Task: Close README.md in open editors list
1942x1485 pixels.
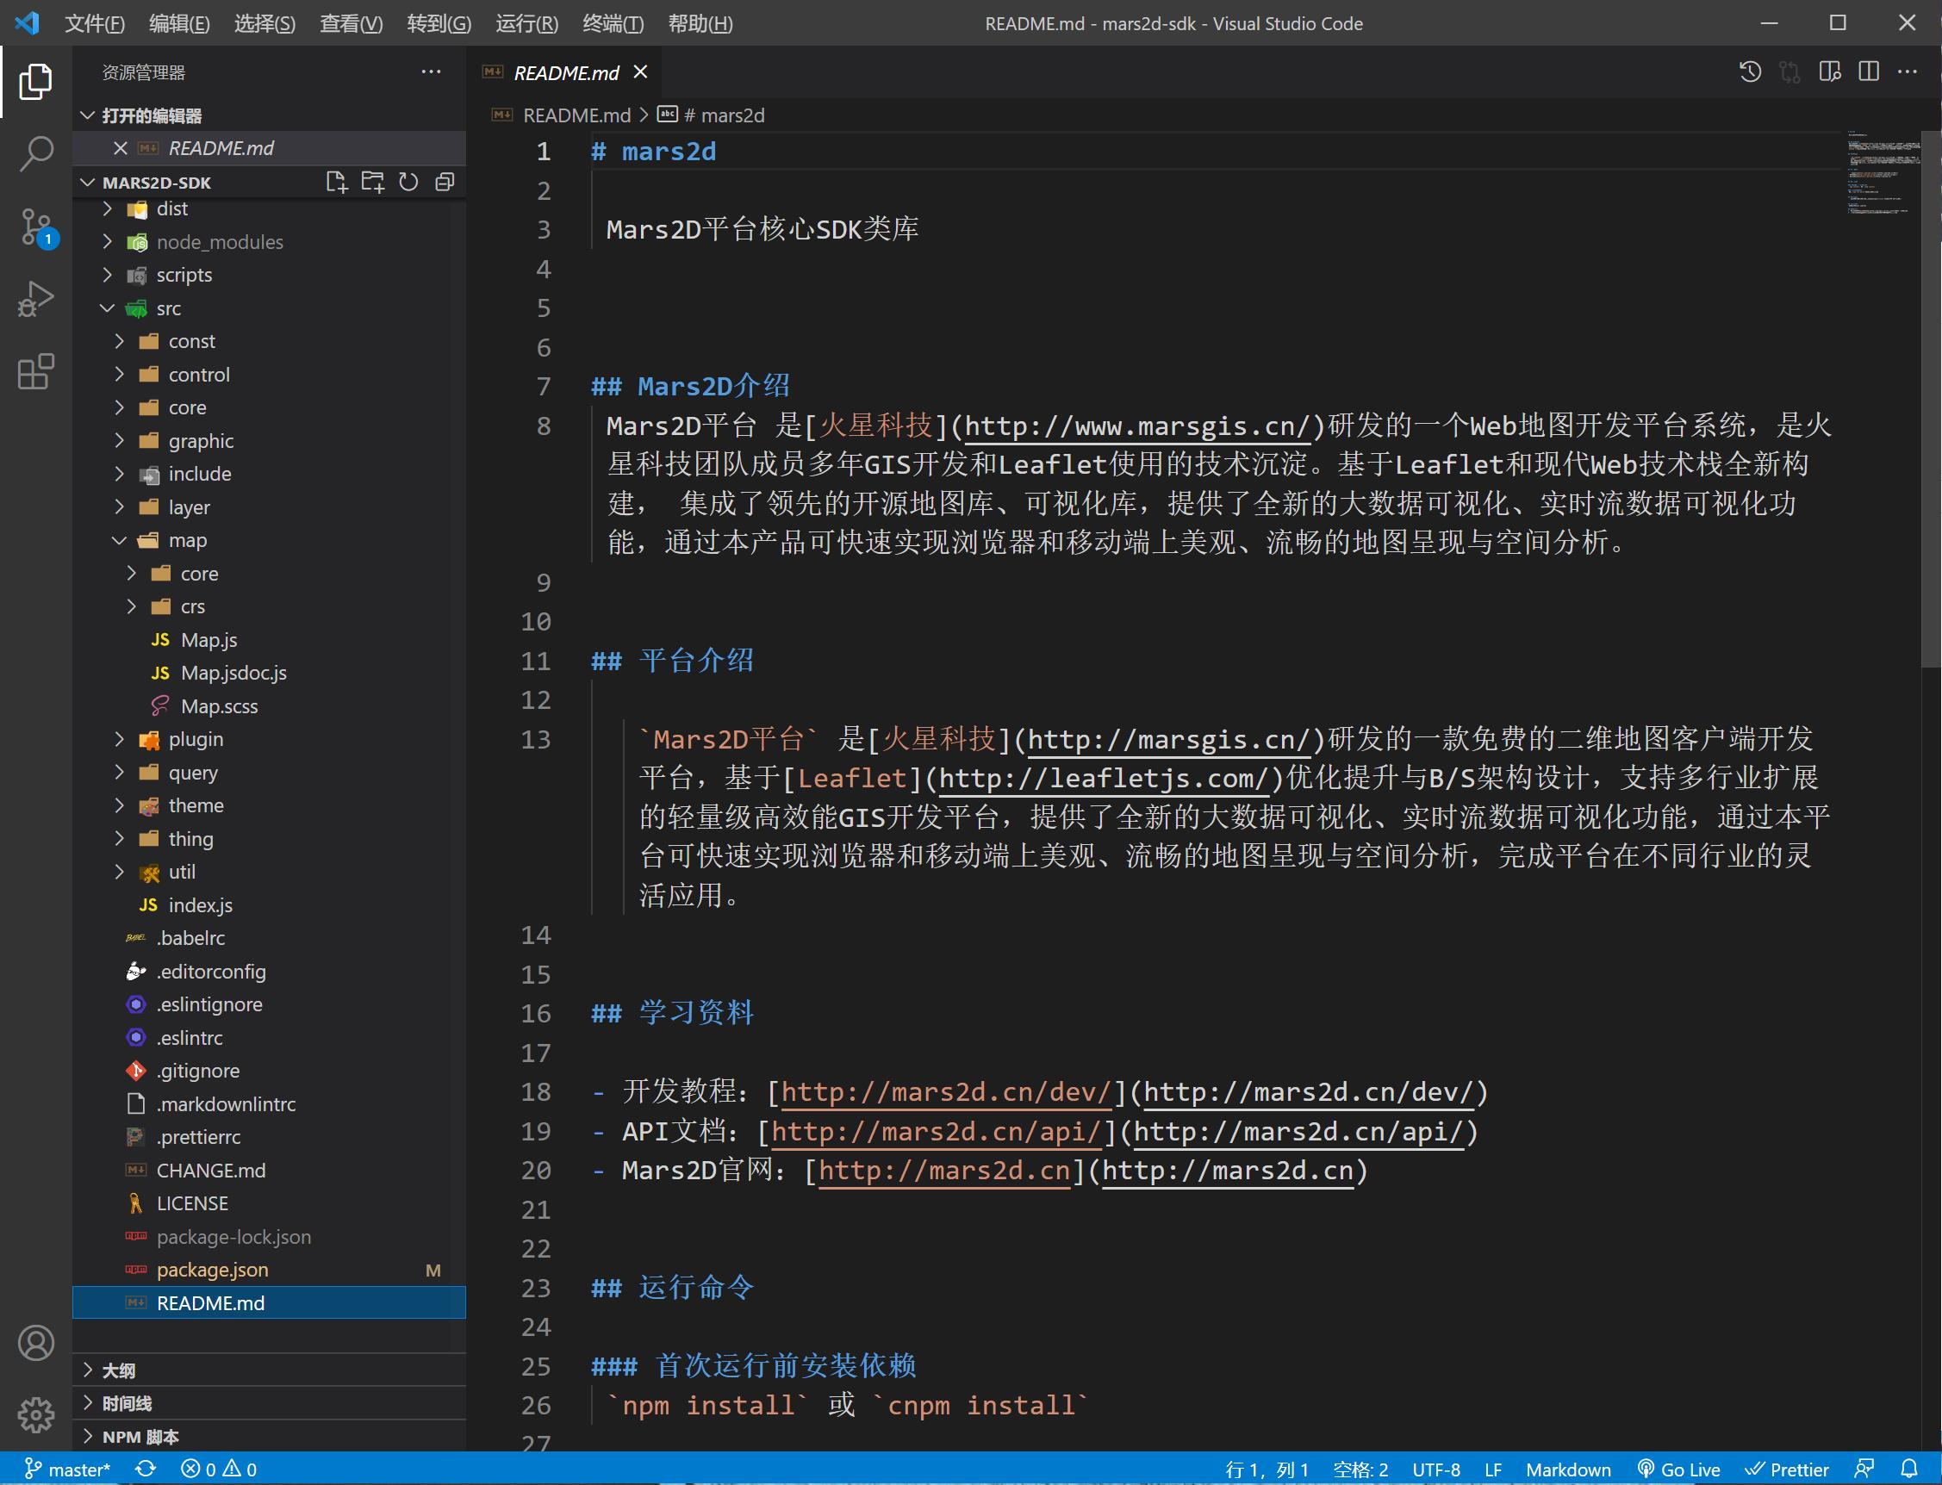Action: coord(121,148)
